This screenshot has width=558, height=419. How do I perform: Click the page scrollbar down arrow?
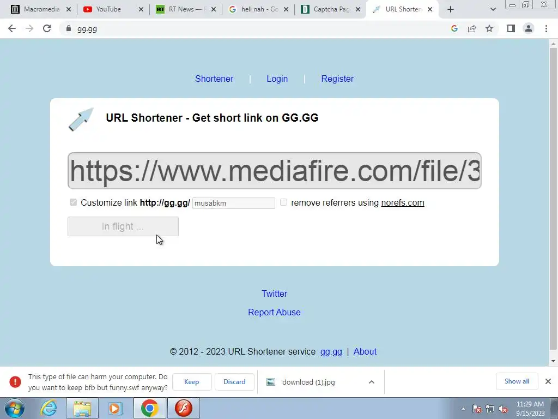coord(553,361)
